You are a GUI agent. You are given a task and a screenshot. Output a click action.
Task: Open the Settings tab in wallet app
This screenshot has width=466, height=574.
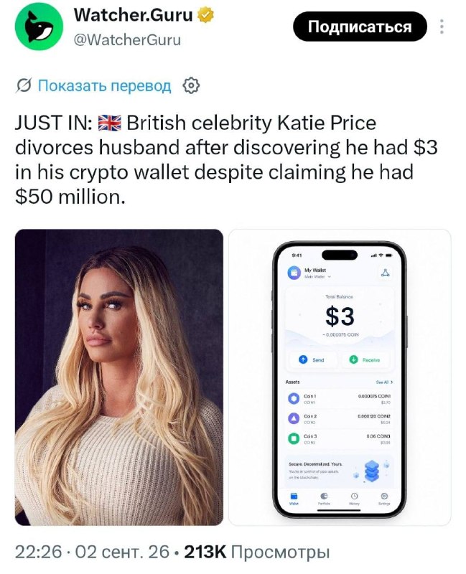pyautogui.click(x=384, y=498)
